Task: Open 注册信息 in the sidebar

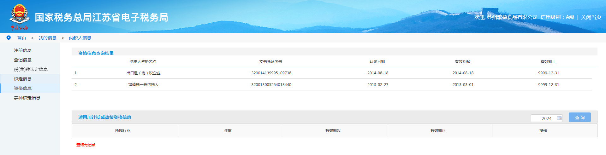Action: coord(23,50)
